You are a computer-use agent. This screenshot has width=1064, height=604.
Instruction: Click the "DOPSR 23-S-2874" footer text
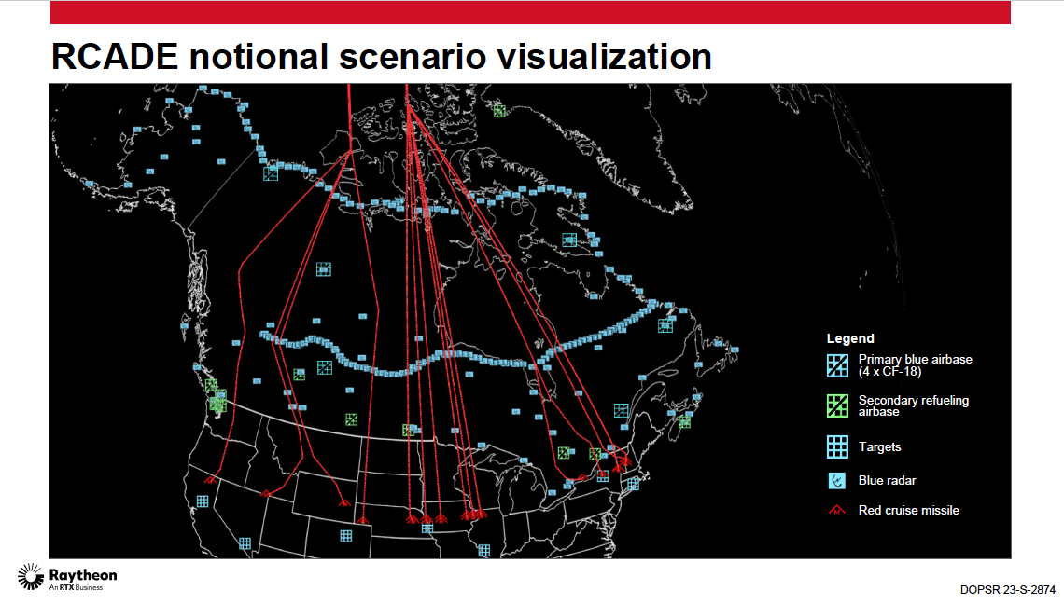(1007, 590)
